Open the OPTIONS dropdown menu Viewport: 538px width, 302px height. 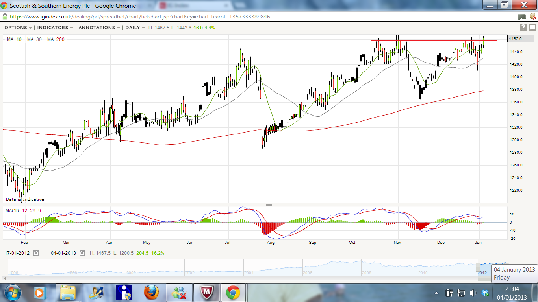coord(18,28)
